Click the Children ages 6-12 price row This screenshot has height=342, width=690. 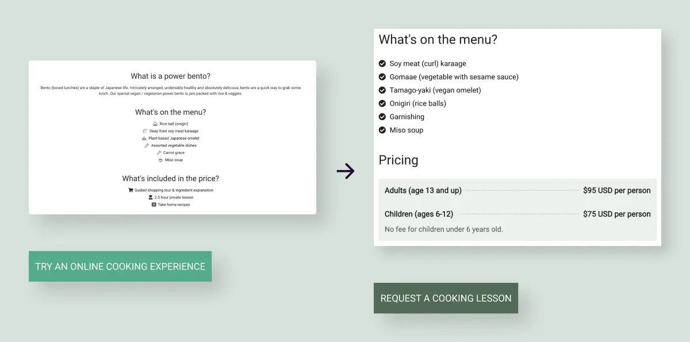[x=517, y=214]
